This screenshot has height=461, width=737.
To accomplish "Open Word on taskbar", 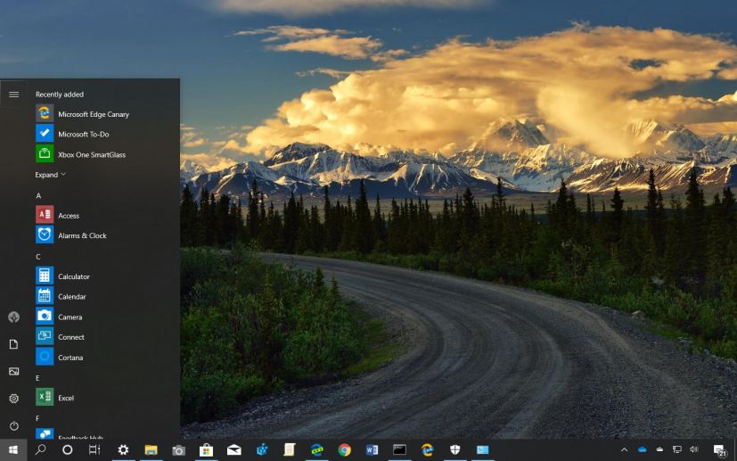I will tap(373, 449).
